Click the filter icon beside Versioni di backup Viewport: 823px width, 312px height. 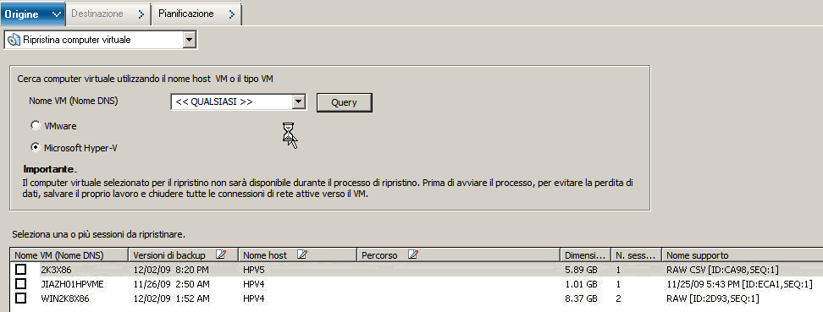click(221, 255)
